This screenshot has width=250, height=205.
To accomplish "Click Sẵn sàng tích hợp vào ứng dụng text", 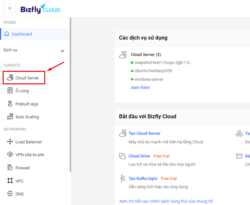I will tap(158, 187).
